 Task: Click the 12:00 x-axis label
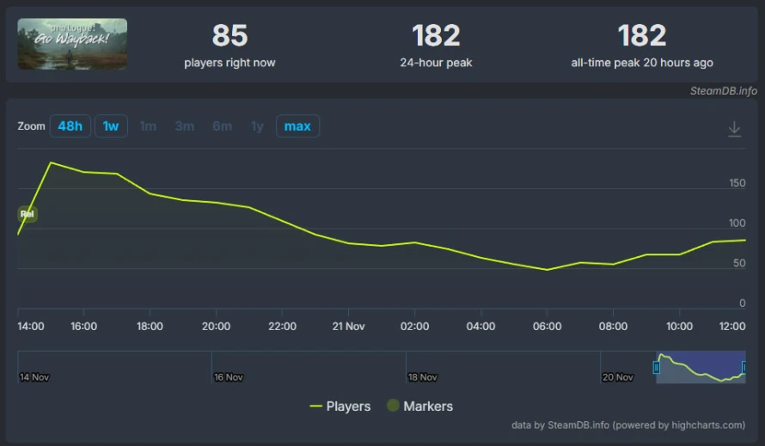click(732, 326)
